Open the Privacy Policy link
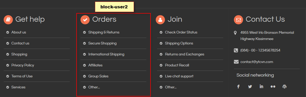 pos(23,65)
